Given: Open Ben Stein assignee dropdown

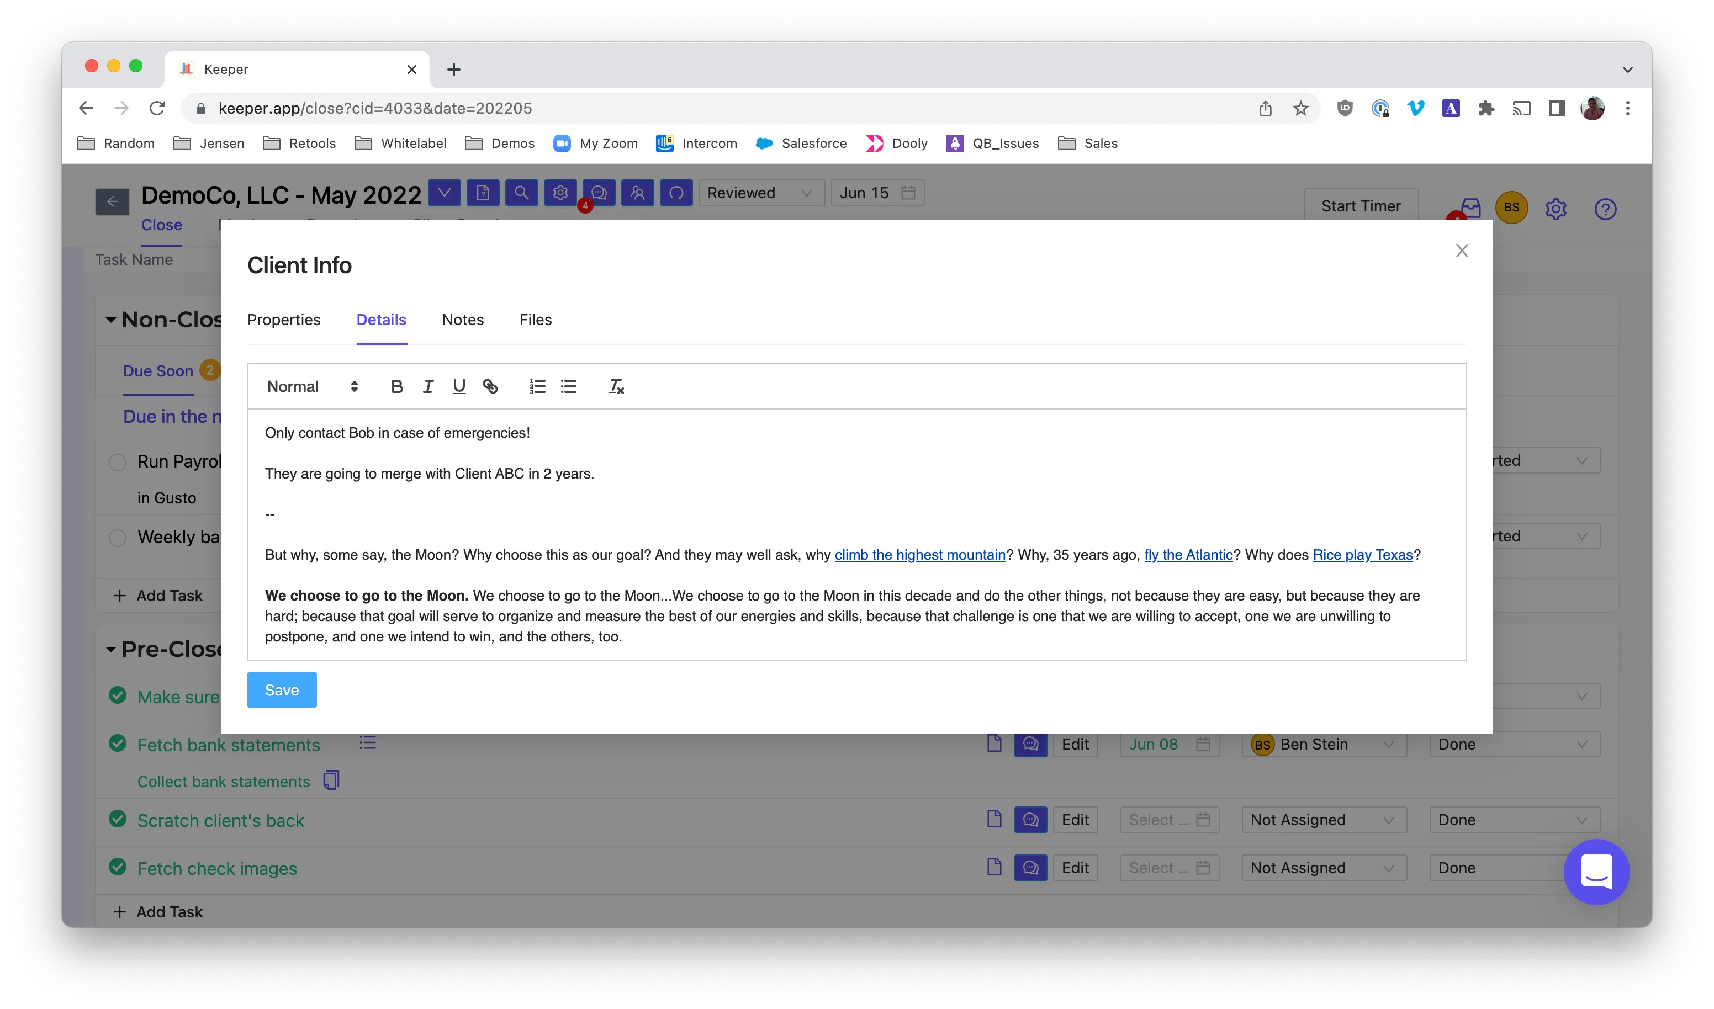Looking at the screenshot, I should [x=1324, y=745].
